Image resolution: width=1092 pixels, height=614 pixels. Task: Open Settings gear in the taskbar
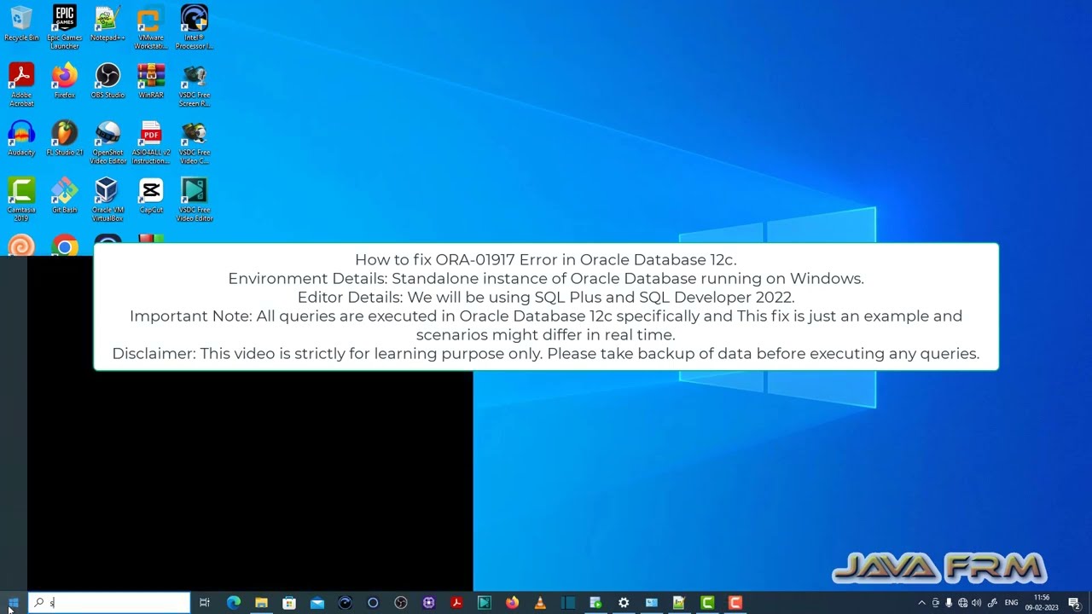tap(624, 603)
